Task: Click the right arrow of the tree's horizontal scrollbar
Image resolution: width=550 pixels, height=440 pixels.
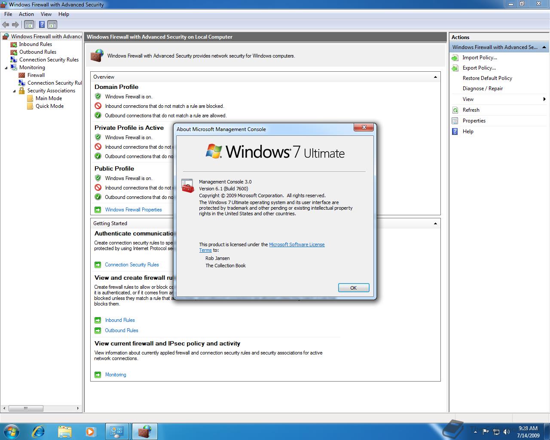Action: click(x=78, y=408)
